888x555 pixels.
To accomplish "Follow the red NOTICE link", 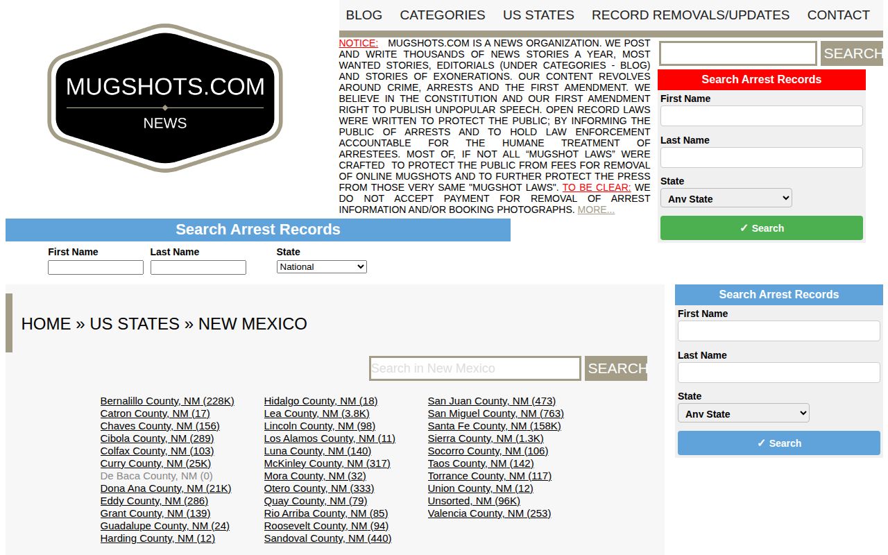I will pos(359,43).
